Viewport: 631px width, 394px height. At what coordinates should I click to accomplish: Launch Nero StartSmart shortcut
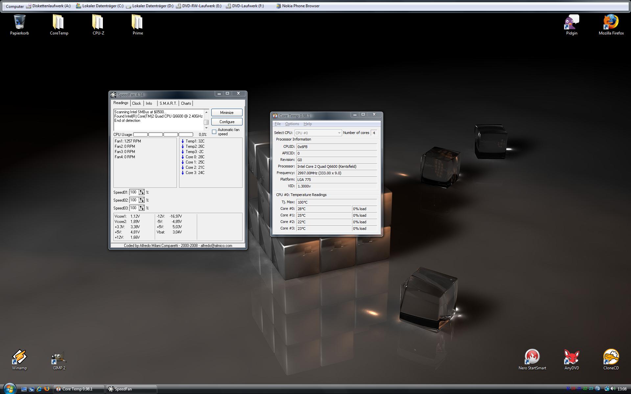click(x=532, y=359)
